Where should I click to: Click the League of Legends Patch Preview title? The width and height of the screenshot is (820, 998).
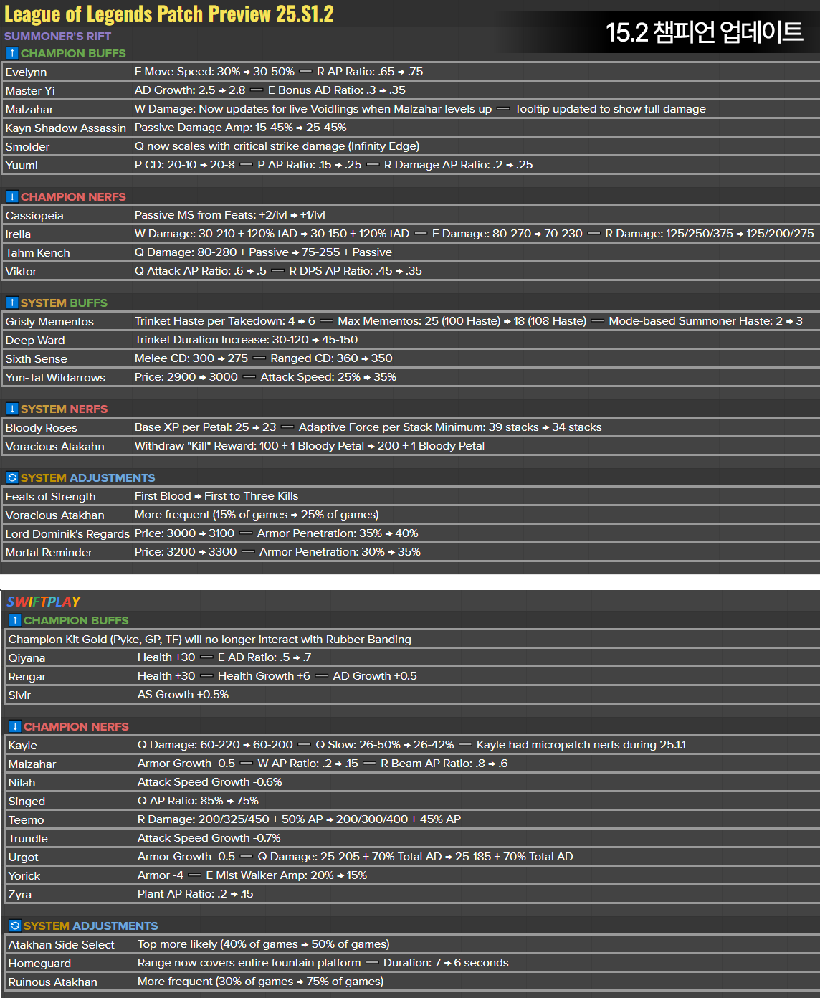(x=169, y=14)
